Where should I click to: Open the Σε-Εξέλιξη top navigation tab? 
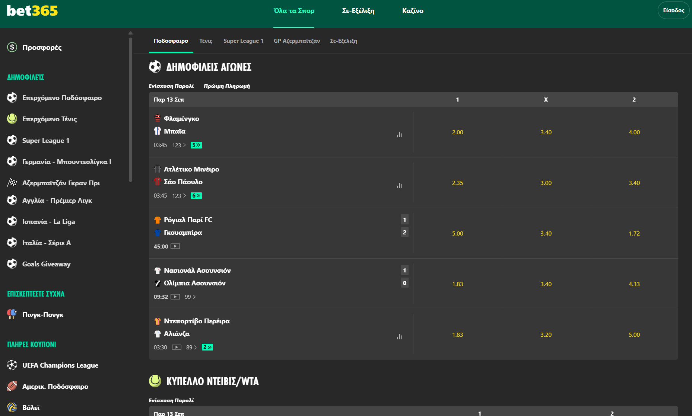pos(358,11)
